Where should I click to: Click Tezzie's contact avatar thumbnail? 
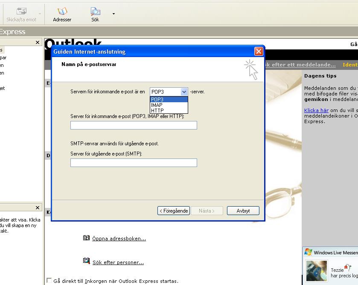[x=317, y=271]
